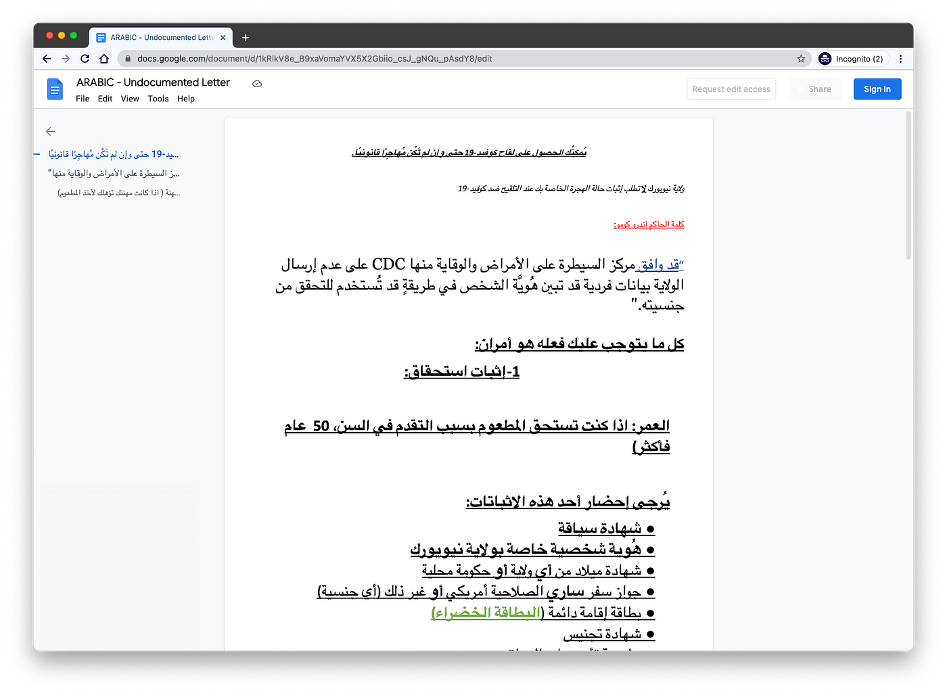Screen dimensions: 947x695
Task: Click the heading '1-إثبات استحقاق'
Action: [x=462, y=371]
